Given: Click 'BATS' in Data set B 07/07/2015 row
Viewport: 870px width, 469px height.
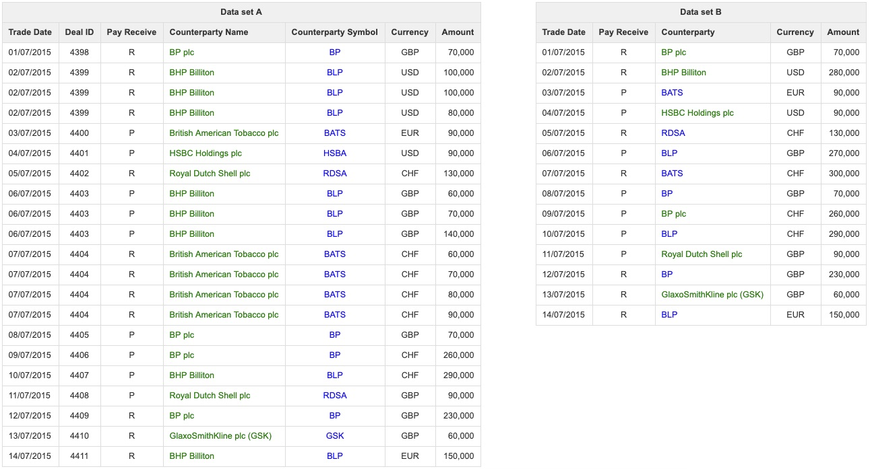Looking at the screenshot, I should click(x=672, y=174).
